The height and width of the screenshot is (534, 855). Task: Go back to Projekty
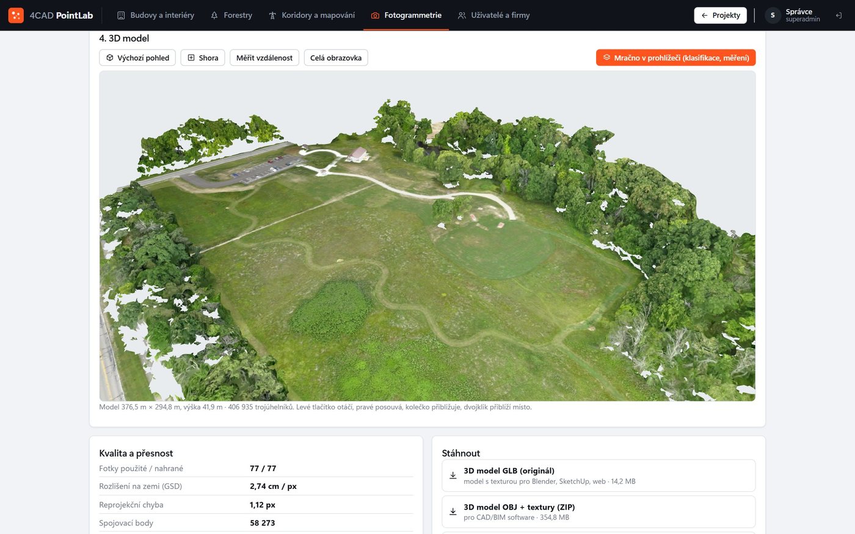pos(721,15)
